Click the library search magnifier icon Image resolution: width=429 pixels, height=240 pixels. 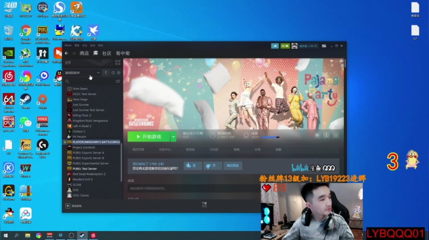[67, 81]
